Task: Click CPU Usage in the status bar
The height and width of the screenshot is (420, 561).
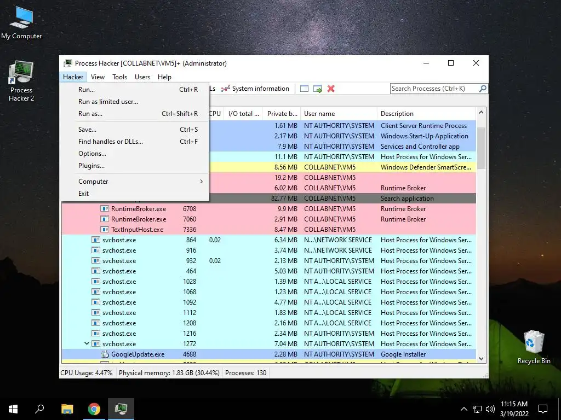Action: 86,373
